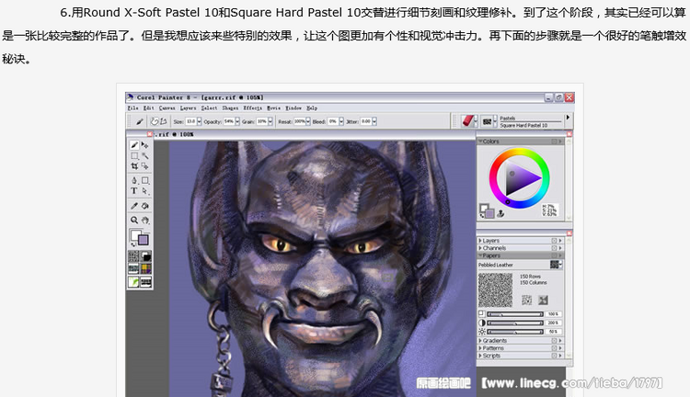Open the brush variant picker icon
The image size is (690, 397).
coord(488,121)
